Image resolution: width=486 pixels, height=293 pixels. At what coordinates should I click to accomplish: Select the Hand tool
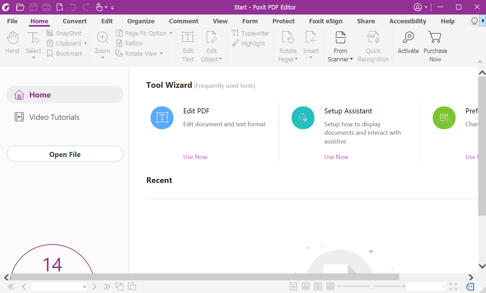[12, 43]
